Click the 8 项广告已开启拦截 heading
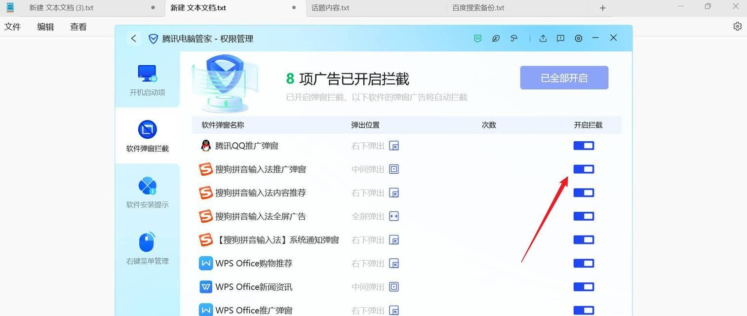Screen dimensions: 747x316 (x=348, y=79)
